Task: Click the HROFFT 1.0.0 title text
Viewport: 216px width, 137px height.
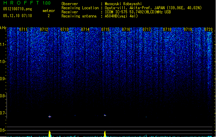Action: [27, 3]
